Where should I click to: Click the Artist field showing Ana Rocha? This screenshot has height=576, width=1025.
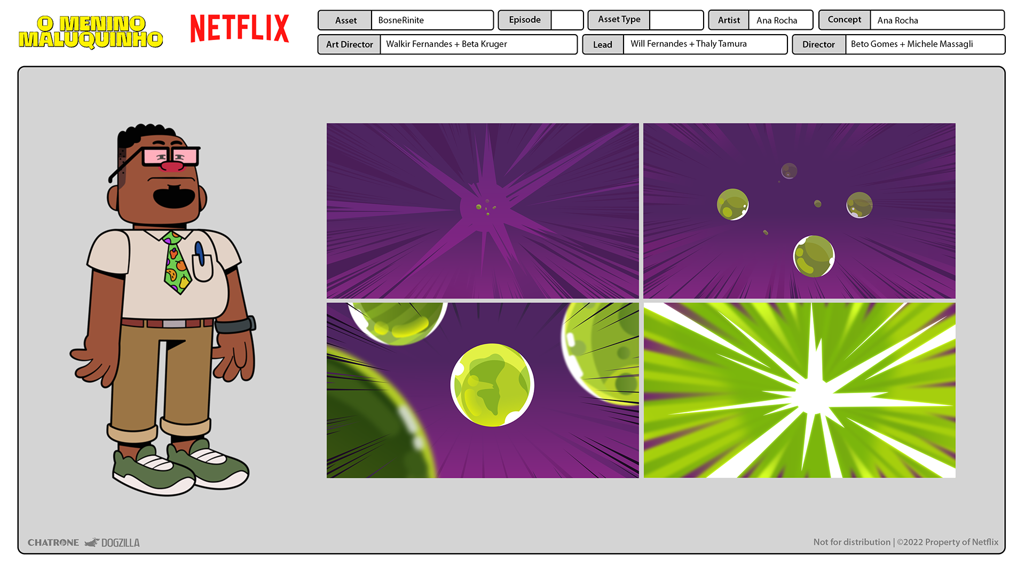tap(779, 20)
